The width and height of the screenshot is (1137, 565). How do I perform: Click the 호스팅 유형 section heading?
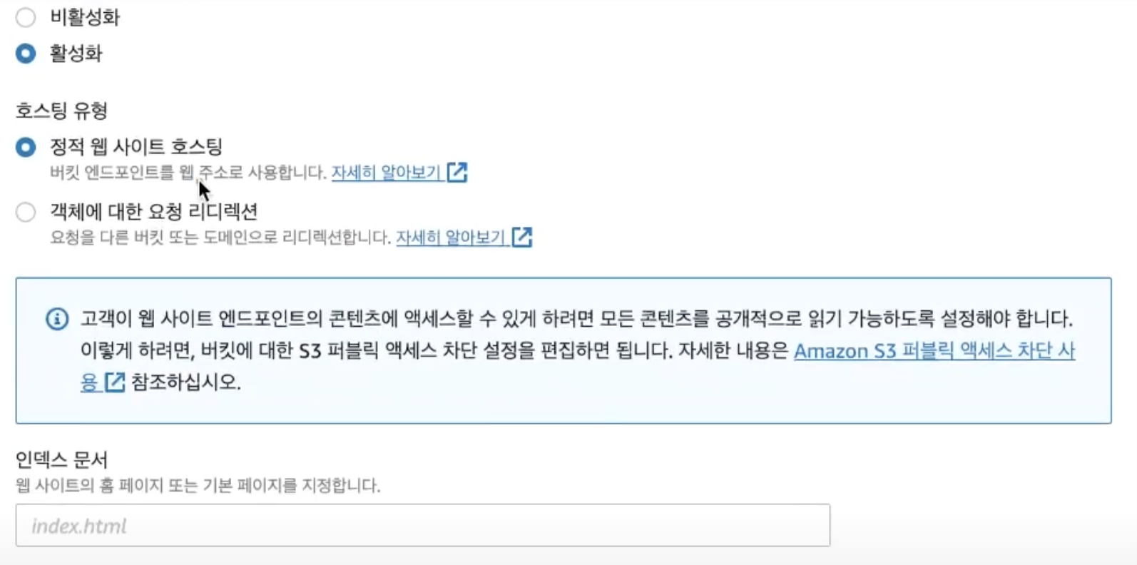point(61,111)
